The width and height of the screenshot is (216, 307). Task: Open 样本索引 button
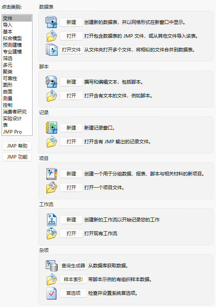click(73, 280)
